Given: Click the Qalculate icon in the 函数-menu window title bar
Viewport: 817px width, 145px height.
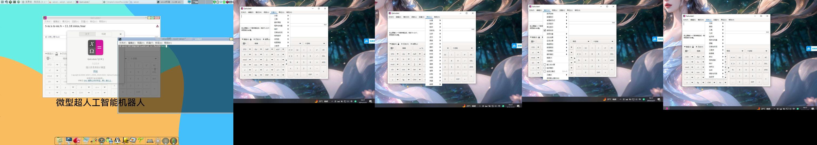Looking at the screenshot, I should coord(685,16).
